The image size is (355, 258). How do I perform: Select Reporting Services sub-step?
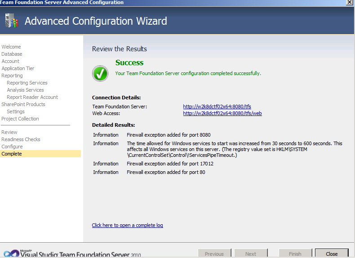click(27, 83)
